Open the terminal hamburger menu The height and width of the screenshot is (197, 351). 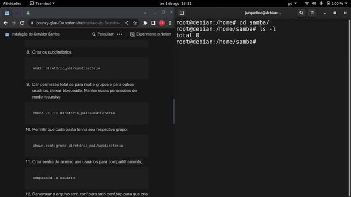pyautogui.click(x=312, y=13)
